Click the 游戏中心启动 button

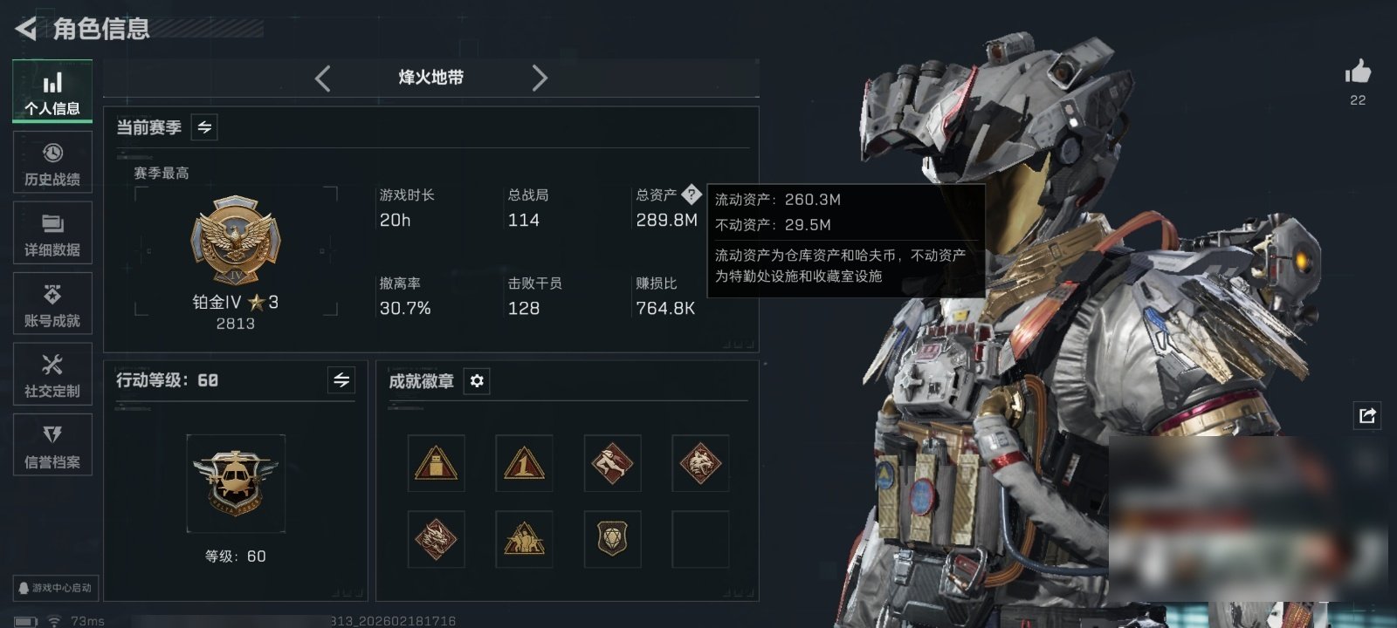pos(55,588)
